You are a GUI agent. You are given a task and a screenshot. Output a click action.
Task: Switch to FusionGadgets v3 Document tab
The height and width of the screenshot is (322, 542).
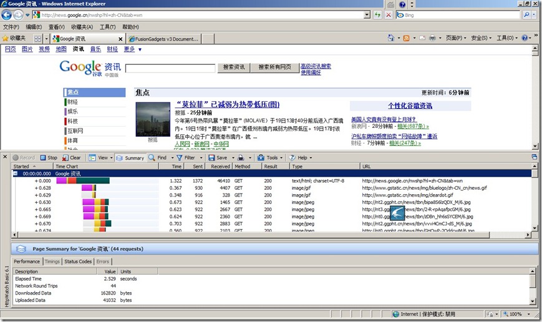click(x=163, y=39)
